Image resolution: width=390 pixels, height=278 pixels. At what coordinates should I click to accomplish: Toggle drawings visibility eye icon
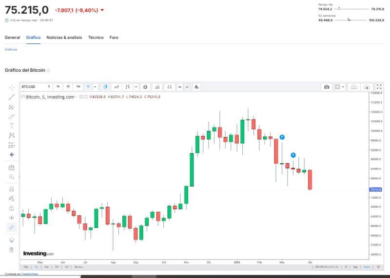[x=12, y=218]
